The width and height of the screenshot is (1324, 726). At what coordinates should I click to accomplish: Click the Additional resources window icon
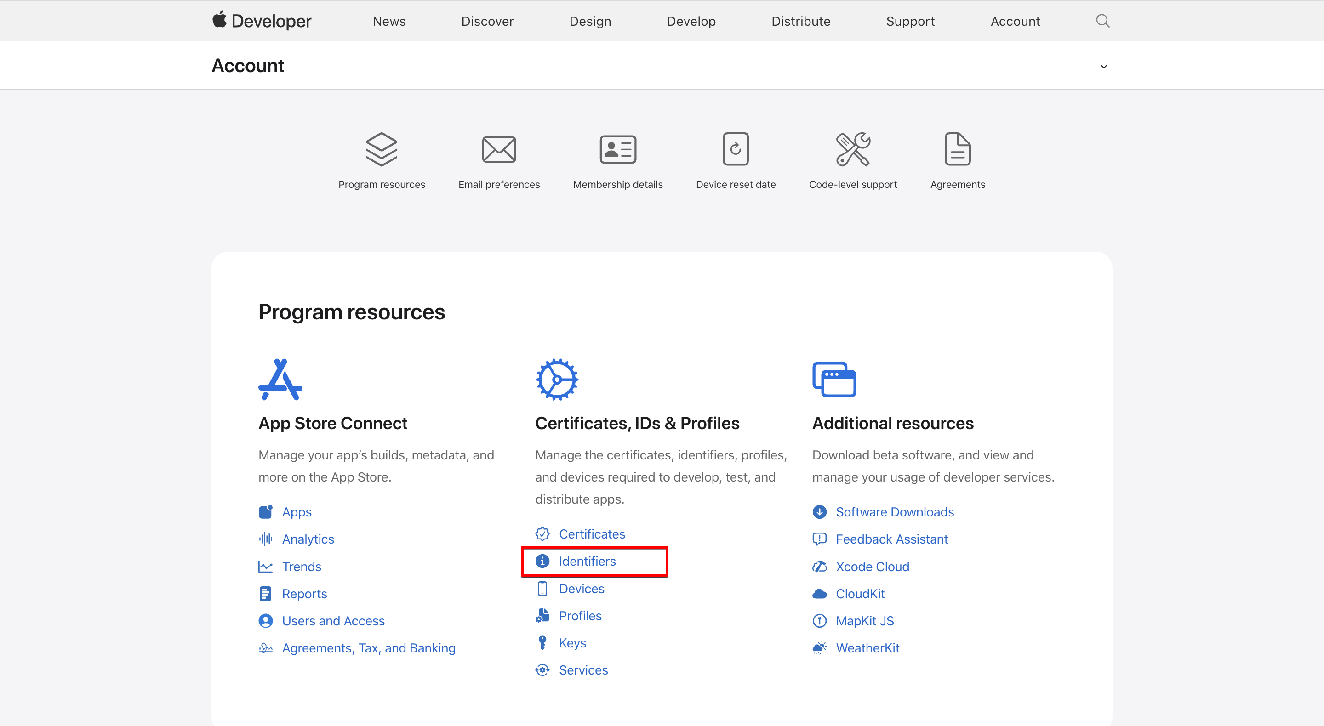(x=833, y=380)
